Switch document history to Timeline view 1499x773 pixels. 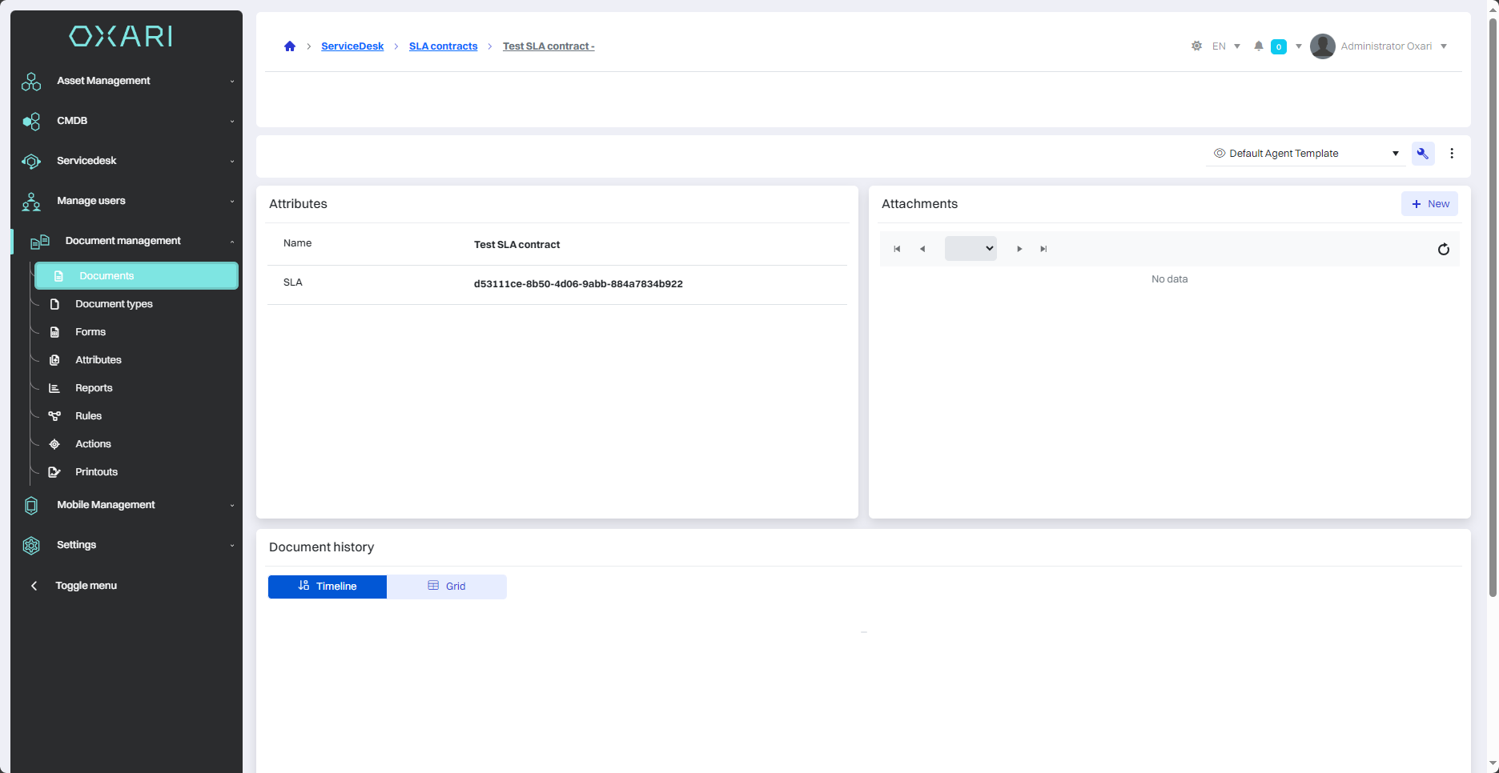328,587
